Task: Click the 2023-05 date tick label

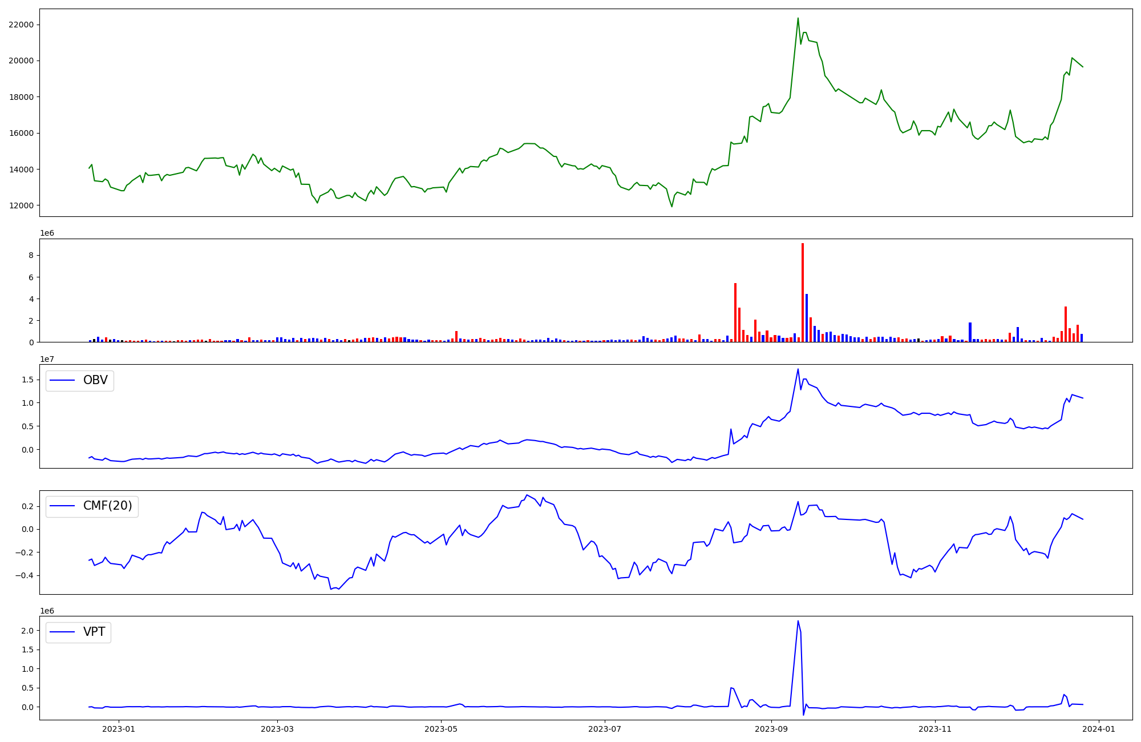Action: coord(441,729)
